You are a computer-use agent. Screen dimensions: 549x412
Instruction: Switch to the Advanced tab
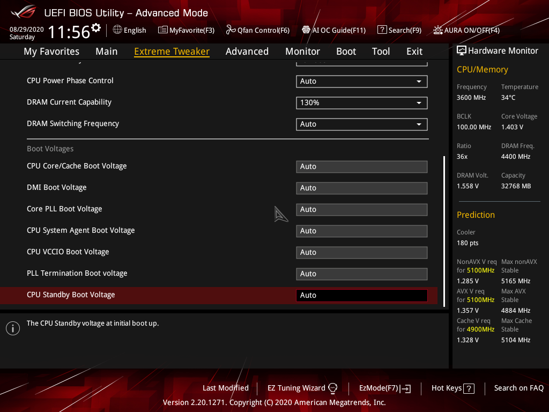247,51
